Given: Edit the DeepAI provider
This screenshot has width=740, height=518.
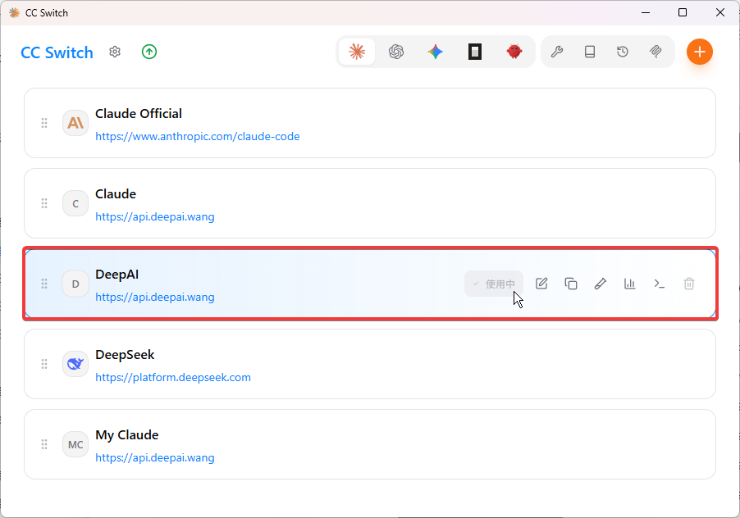Looking at the screenshot, I should [x=541, y=284].
